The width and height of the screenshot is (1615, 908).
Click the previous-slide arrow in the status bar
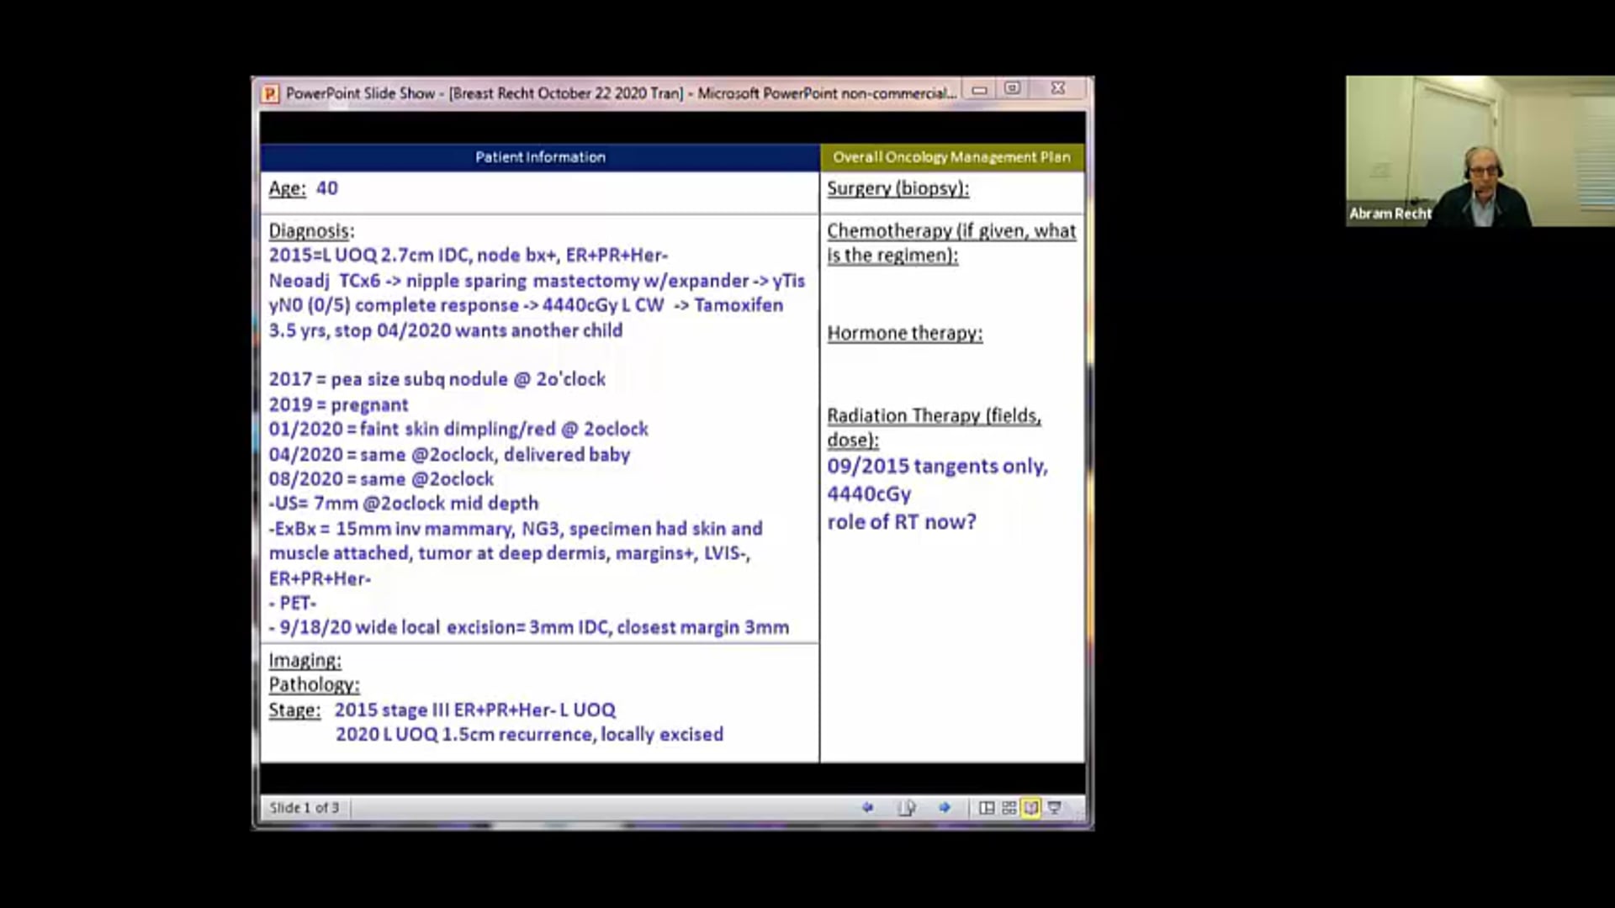tap(868, 807)
